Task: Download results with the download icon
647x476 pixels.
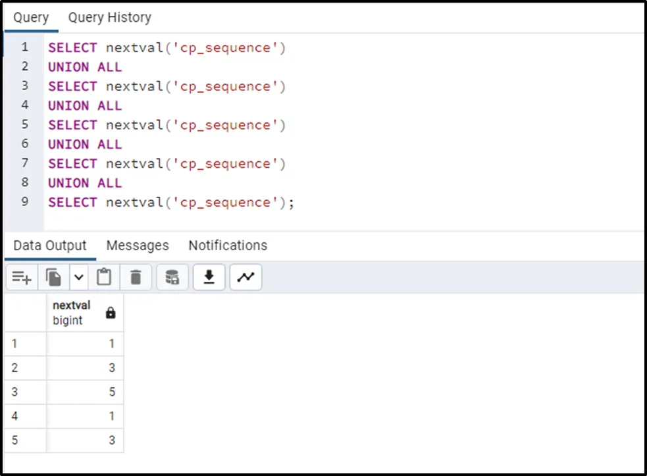Action: click(209, 278)
